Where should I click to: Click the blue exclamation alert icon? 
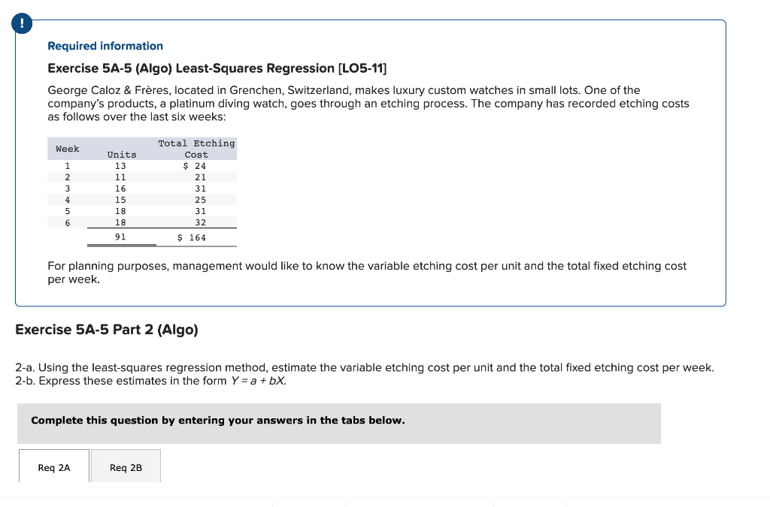pos(22,23)
